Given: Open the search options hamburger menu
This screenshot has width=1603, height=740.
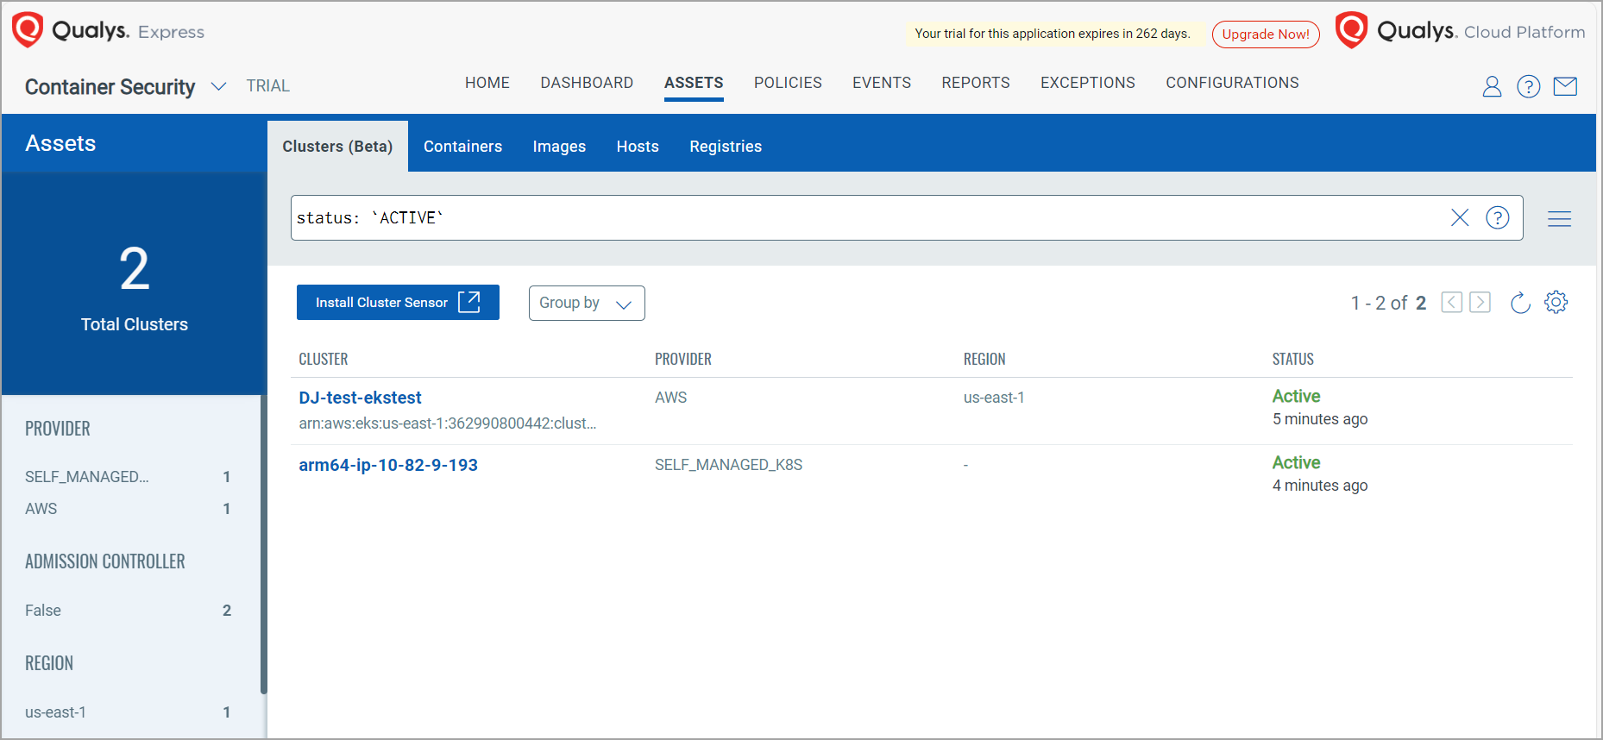Looking at the screenshot, I should tap(1559, 219).
